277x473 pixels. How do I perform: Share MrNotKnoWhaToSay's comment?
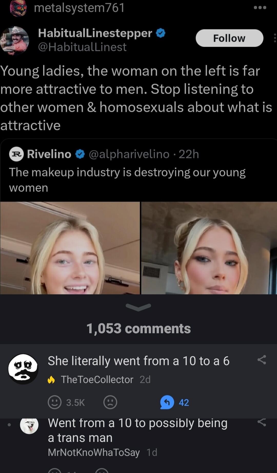tap(262, 422)
